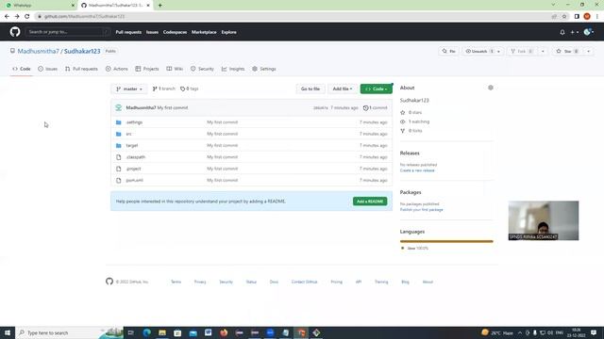Viewport: 604px width, 339px height.
Task: Open the 1 branch link
Action: 163,89
